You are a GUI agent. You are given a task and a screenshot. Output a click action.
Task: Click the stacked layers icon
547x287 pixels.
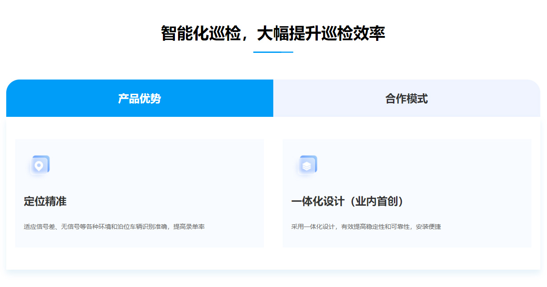point(307,165)
